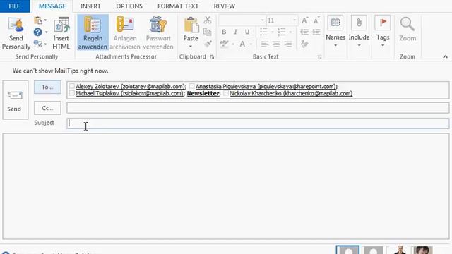Screen dimensions: 452x254
Task: Open the font name dropdown
Action: [x=262, y=20]
